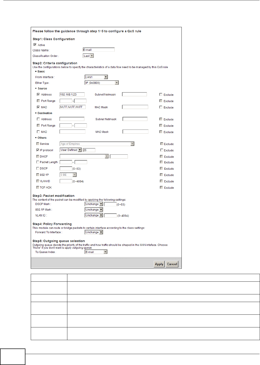Uncheck the Active checkbox
This screenshot has width=260, height=365.
pos(35,45)
